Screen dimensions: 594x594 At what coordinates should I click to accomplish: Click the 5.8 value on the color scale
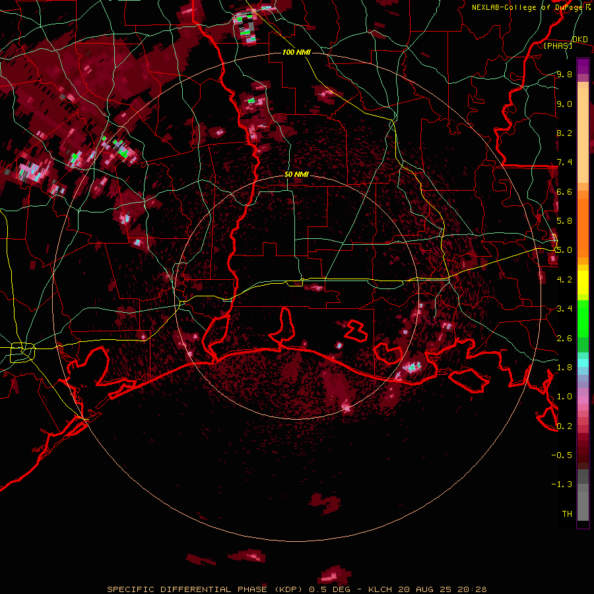[x=564, y=221]
